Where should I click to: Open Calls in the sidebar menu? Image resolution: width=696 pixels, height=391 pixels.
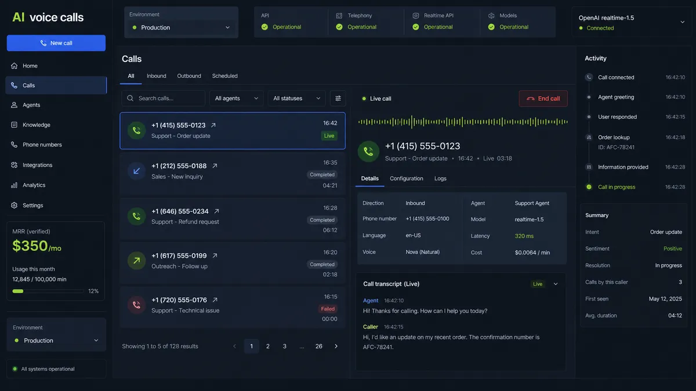pyautogui.click(x=56, y=85)
